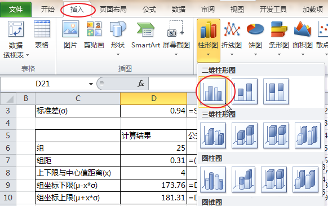Open the 公式 ribbon tab
This screenshot has width=328, height=206.
pyautogui.click(x=149, y=10)
